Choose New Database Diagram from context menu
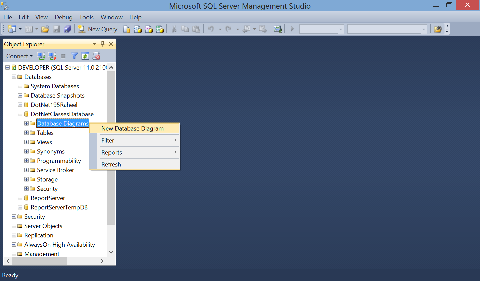This screenshot has width=480, height=281. click(x=135, y=129)
